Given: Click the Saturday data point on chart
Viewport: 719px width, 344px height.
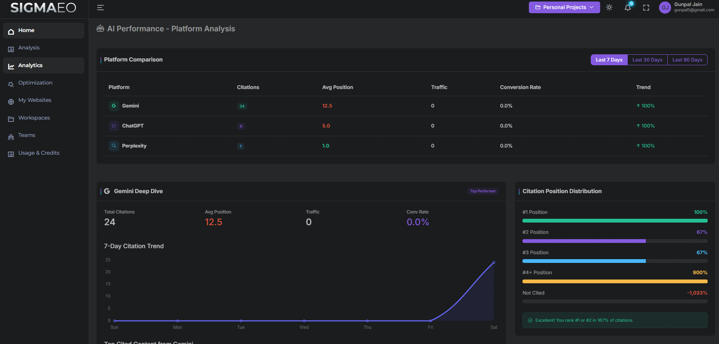Looking at the screenshot, I should (494, 263).
